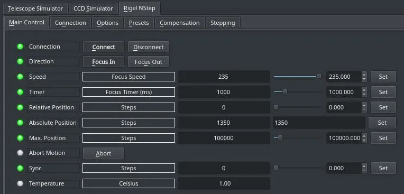Image resolution: width=404 pixels, height=194 pixels.
Task: Click the Disconnect button
Action: [x=149, y=47]
